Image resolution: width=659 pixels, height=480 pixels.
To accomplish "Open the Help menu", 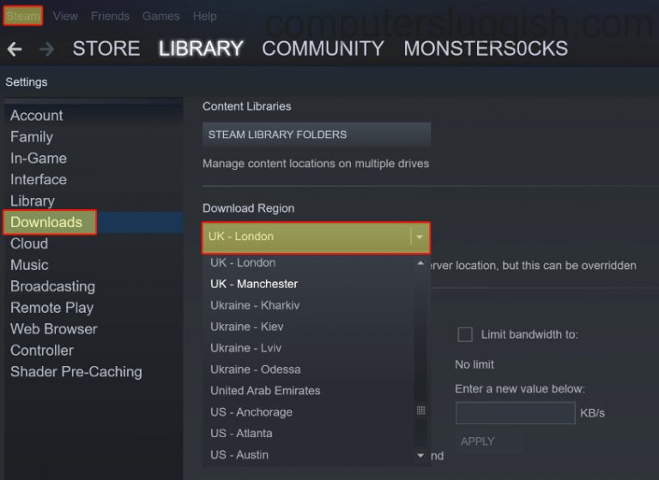I will 205,16.
